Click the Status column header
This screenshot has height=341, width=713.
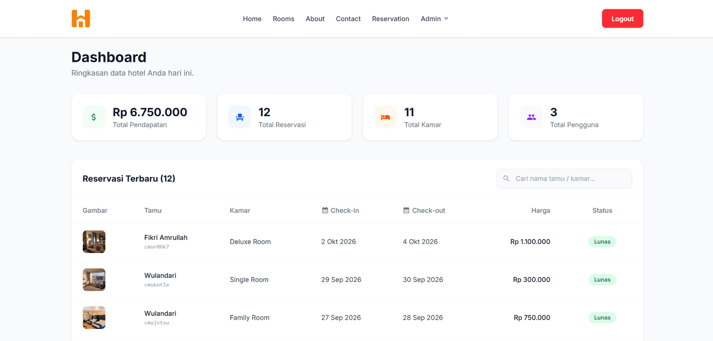602,211
